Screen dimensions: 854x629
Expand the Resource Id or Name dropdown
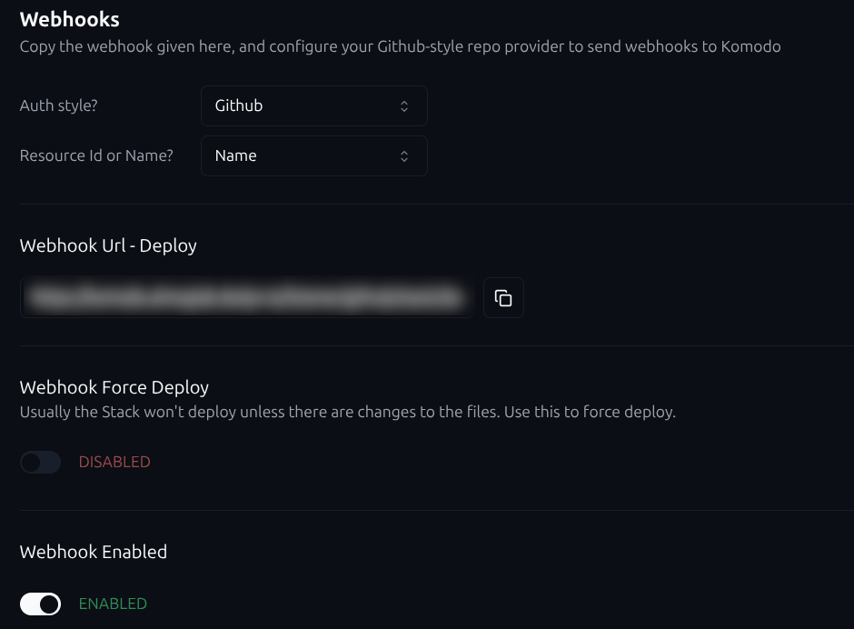[313, 156]
